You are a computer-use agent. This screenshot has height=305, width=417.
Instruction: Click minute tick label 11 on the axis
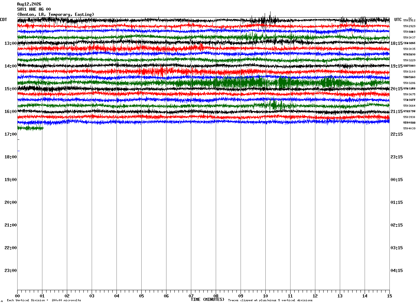coord(290,296)
